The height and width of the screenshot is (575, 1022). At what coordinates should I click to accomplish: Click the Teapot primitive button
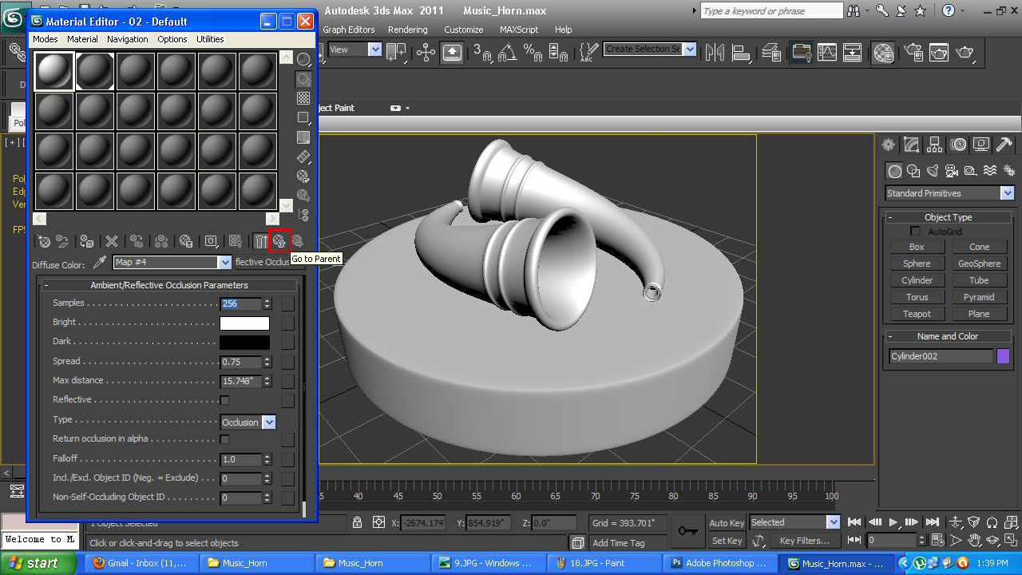(x=917, y=313)
